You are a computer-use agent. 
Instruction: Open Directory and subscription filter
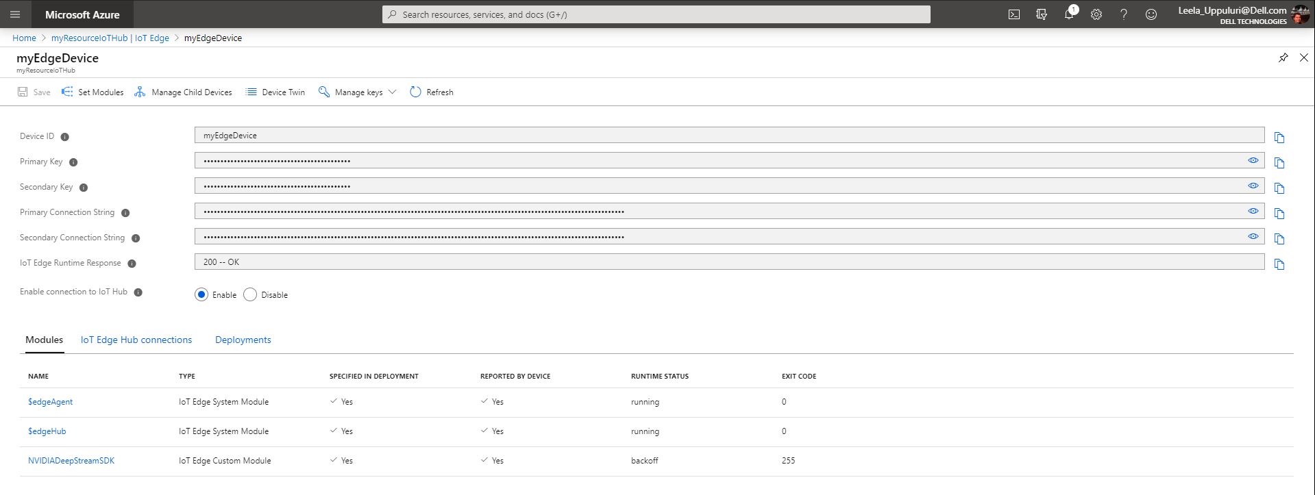click(x=1042, y=14)
